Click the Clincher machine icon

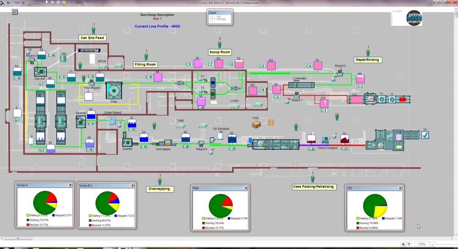click(x=40, y=72)
